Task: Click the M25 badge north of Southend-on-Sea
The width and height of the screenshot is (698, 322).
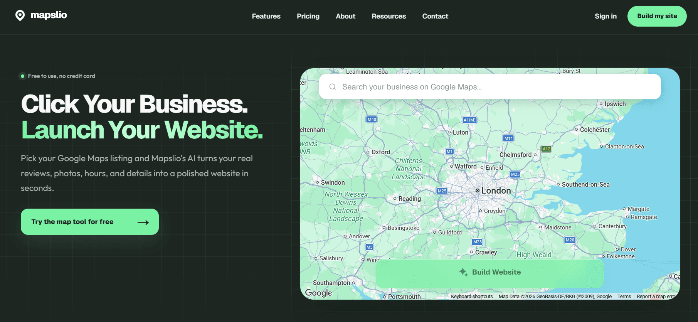Action: (x=515, y=174)
